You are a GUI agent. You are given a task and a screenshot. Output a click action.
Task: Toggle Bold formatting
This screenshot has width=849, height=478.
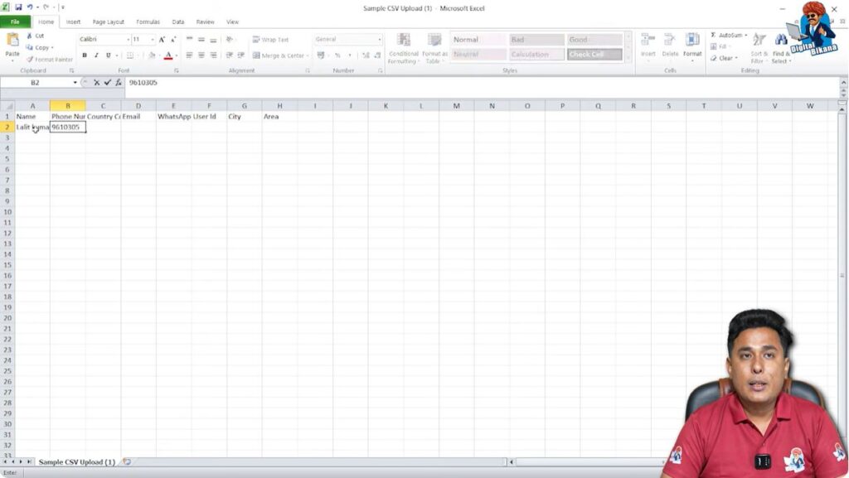pos(85,56)
